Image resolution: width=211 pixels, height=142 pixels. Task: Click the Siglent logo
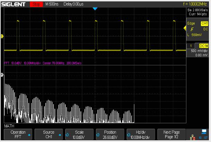(x=15, y=4)
